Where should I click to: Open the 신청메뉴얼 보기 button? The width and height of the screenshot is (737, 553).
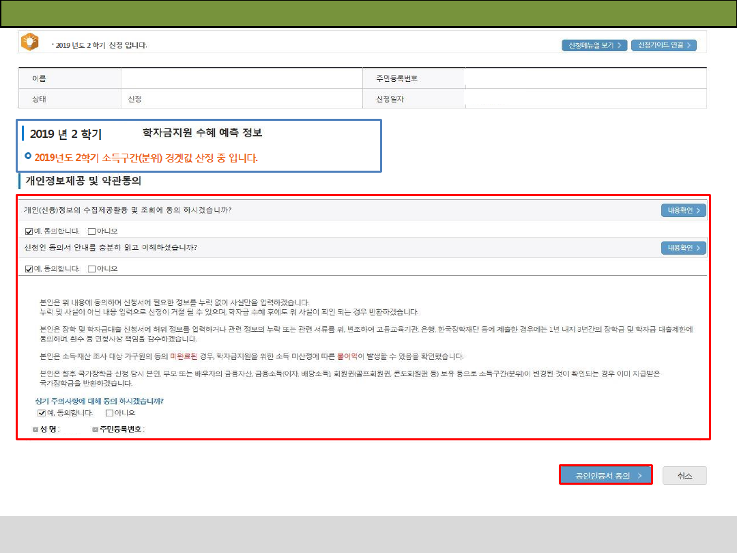(x=594, y=45)
